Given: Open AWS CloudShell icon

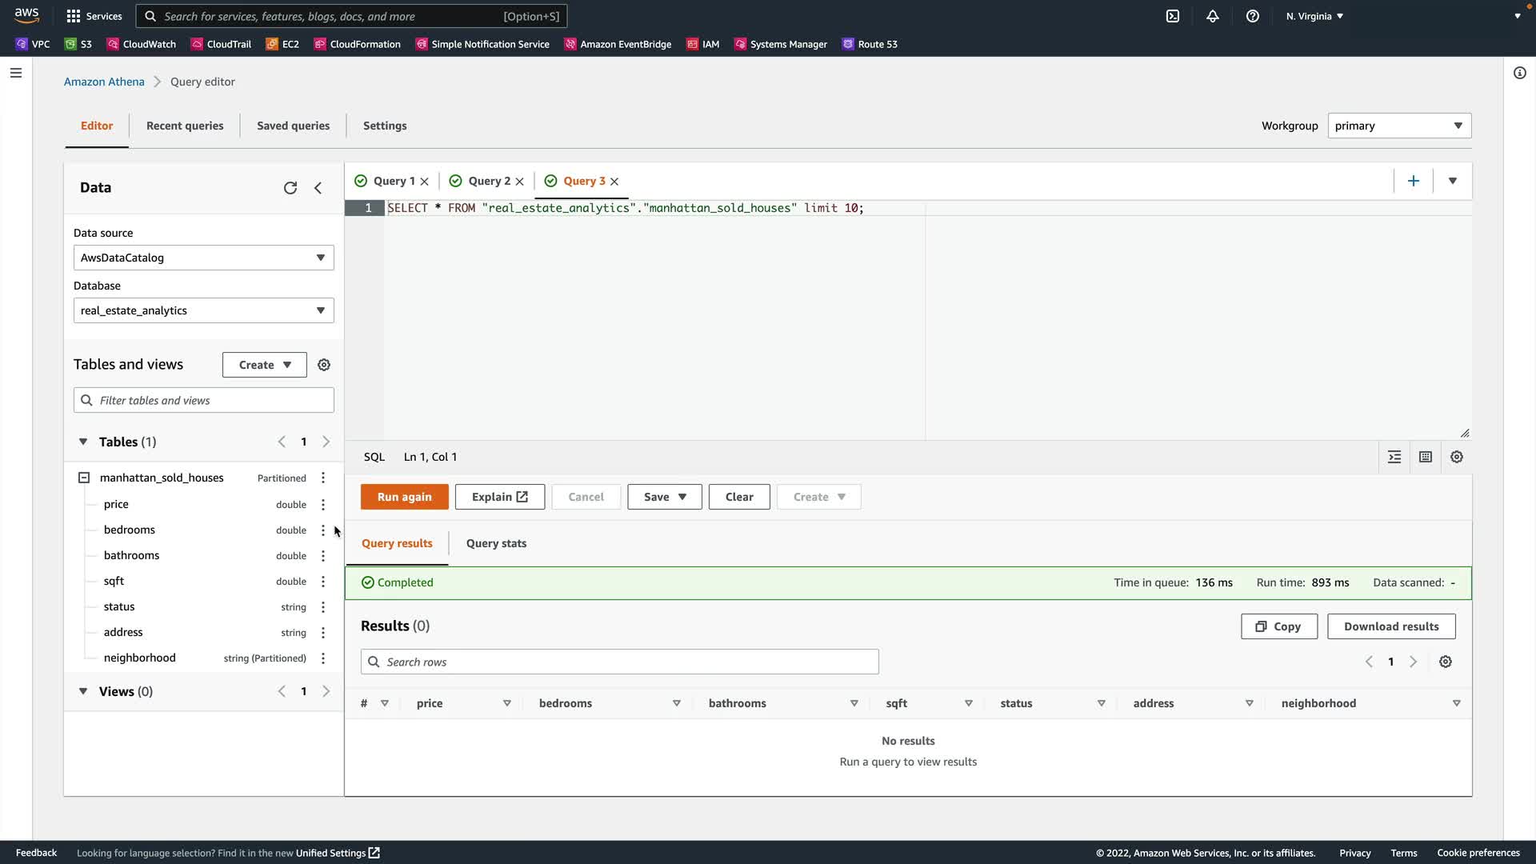Looking at the screenshot, I should click(x=1173, y=16).
